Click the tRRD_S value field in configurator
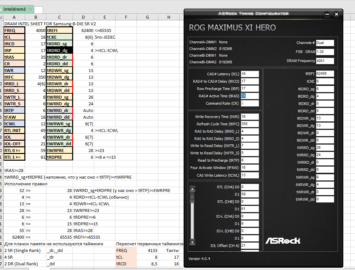 coord(250,139)
